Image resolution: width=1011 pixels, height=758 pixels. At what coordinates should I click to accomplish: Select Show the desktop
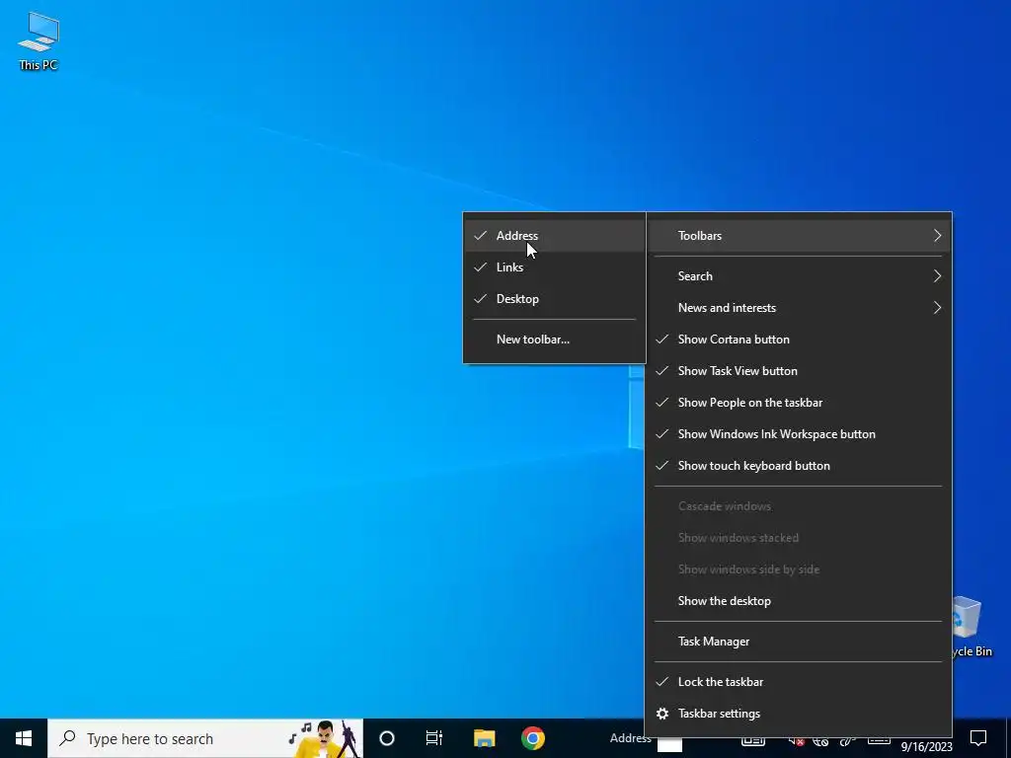(799, 601)
